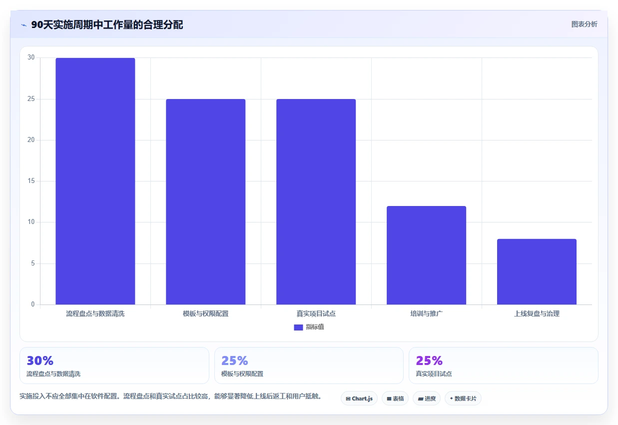Click x-axis label 培训与推广
The image size is (618, 425).
pyautogui.click(x=426, y=314)
